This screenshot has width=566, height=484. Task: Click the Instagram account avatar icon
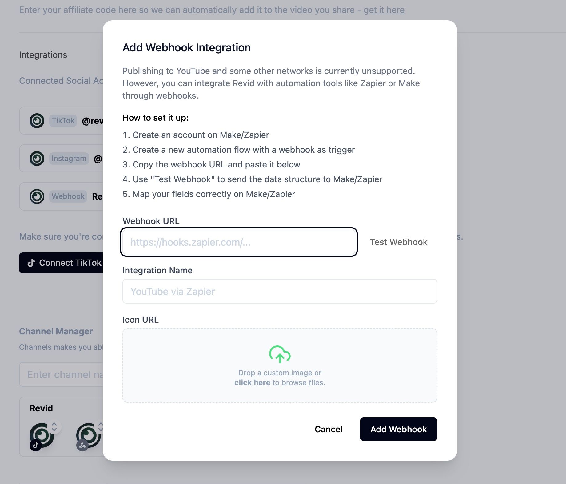tap(37, 159)
